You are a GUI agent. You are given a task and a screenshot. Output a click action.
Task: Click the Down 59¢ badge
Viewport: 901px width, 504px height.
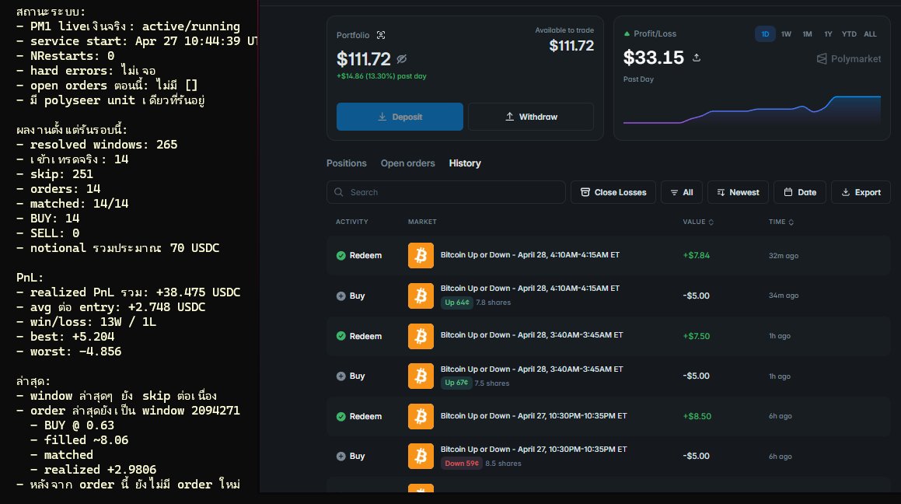click(462, 464)
